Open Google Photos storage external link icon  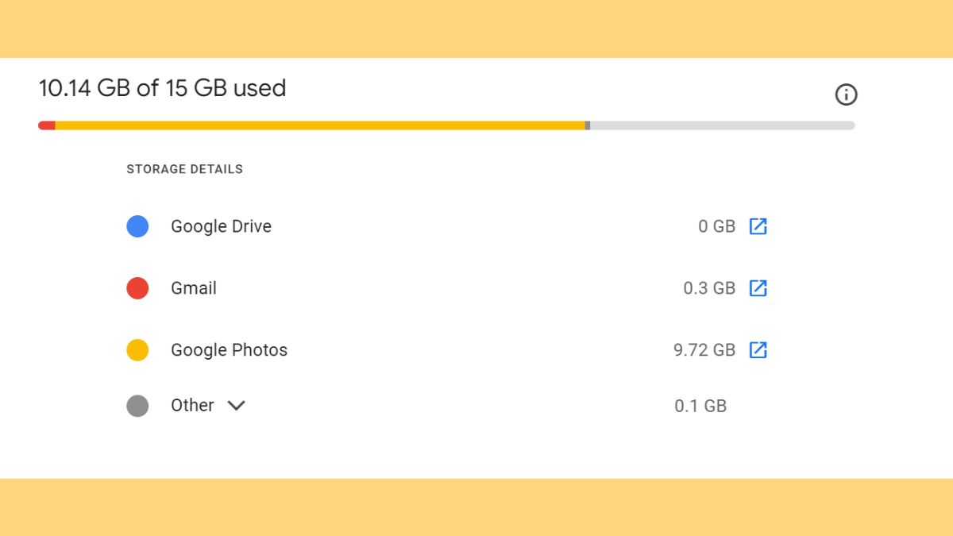[x=758, y=349]
